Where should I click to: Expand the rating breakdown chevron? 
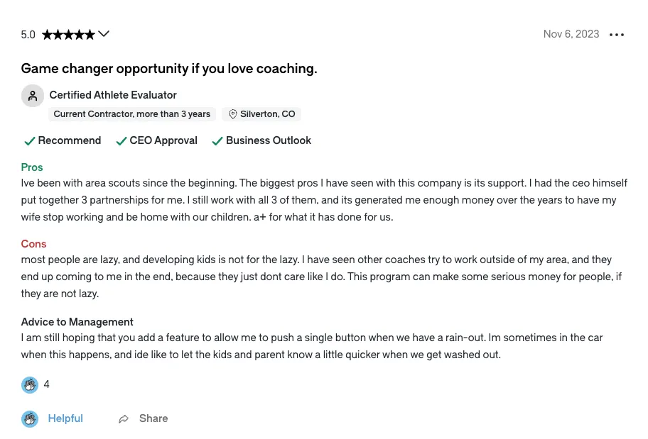tap(104, 34)
